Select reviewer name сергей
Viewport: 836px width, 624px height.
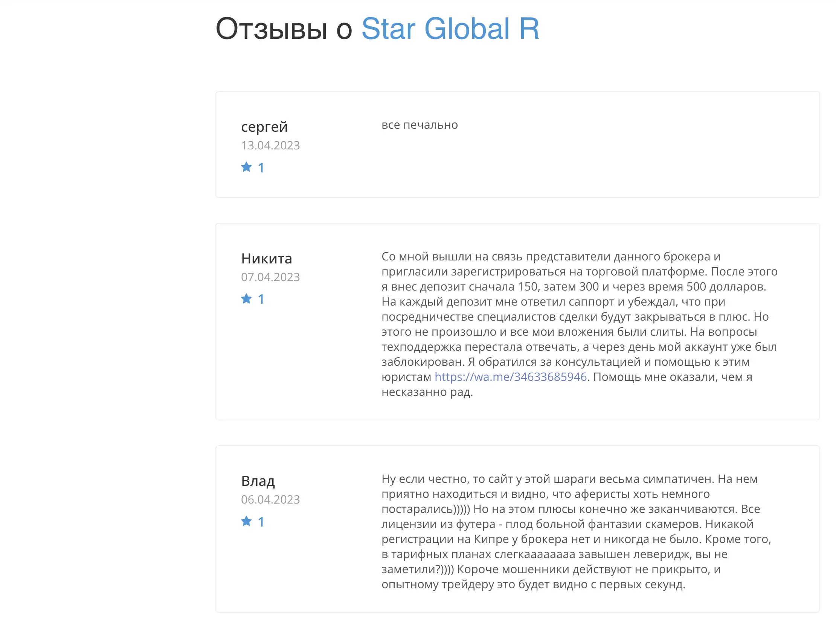pyautogui.click(x=265, y=127)
